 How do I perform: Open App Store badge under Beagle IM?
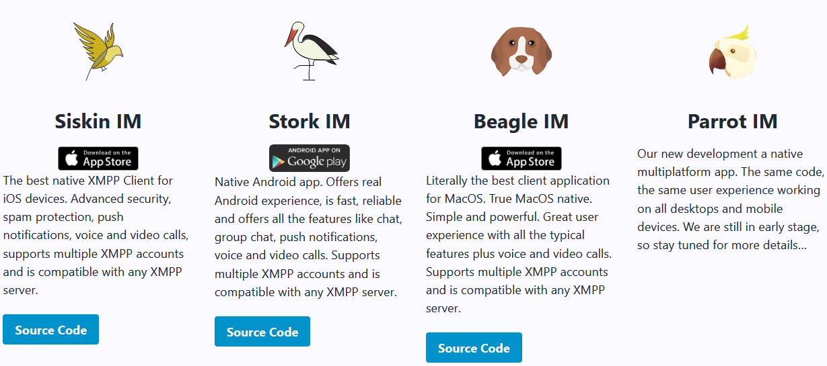tap(522, 158)
